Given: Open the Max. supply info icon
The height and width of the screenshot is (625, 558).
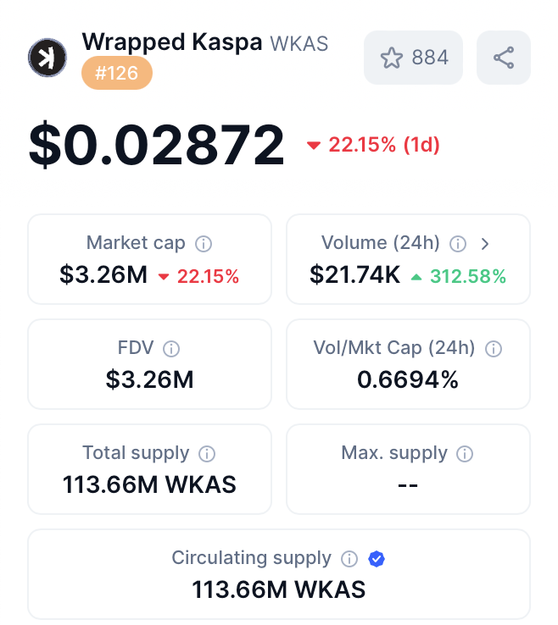Looking at the screenshot, I should [465, 454].
